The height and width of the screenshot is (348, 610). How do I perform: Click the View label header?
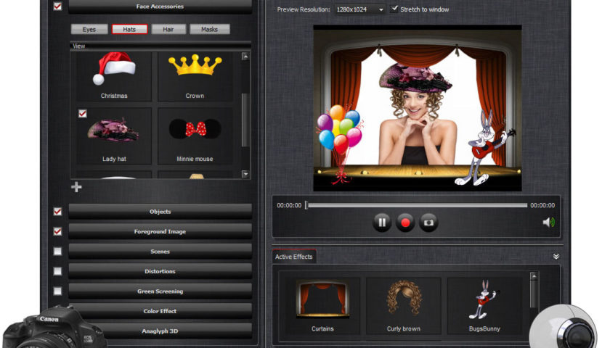click(79, 46)
